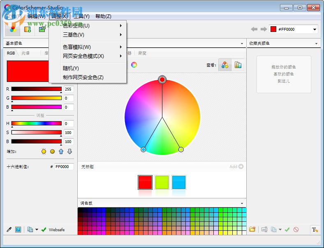Open the 色盲模拟(W) submenu
The height and width of the screenshot is (248, 324).
[x=88, y=47]
